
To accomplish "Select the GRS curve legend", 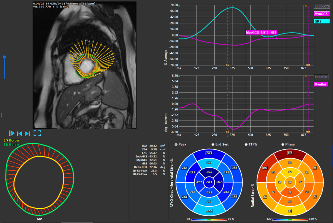I will [321, 21].
